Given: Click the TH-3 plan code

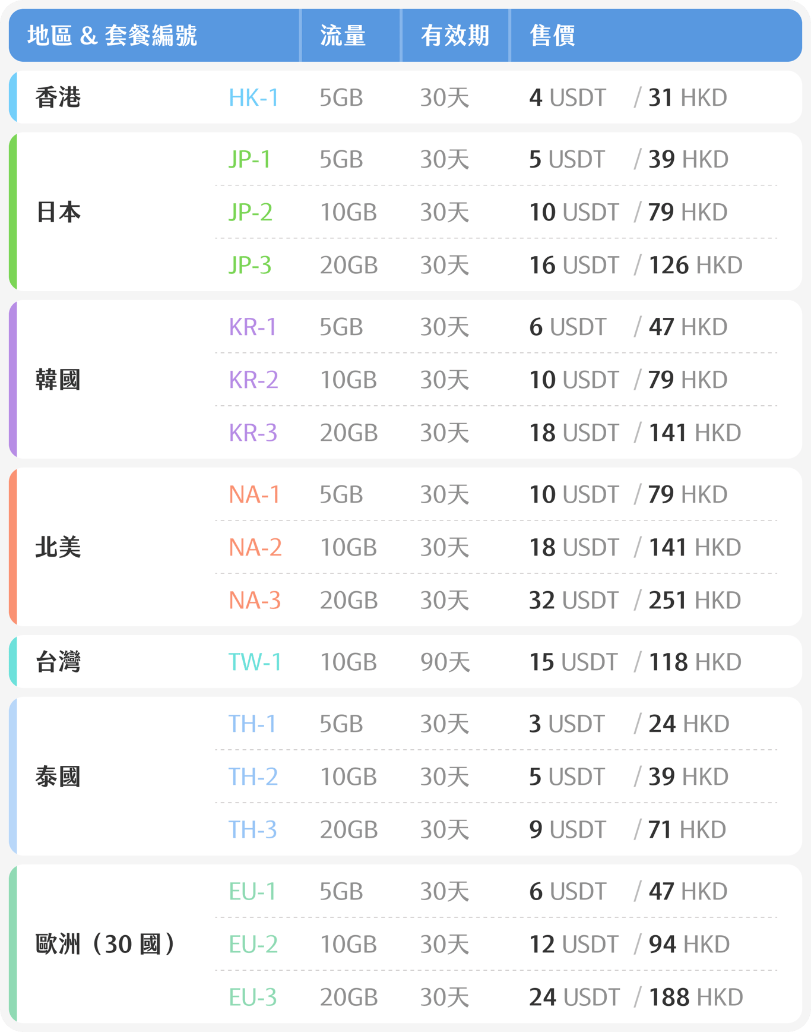Looking at the screenshot, I should pyautogui.click(x=253, y=829).
